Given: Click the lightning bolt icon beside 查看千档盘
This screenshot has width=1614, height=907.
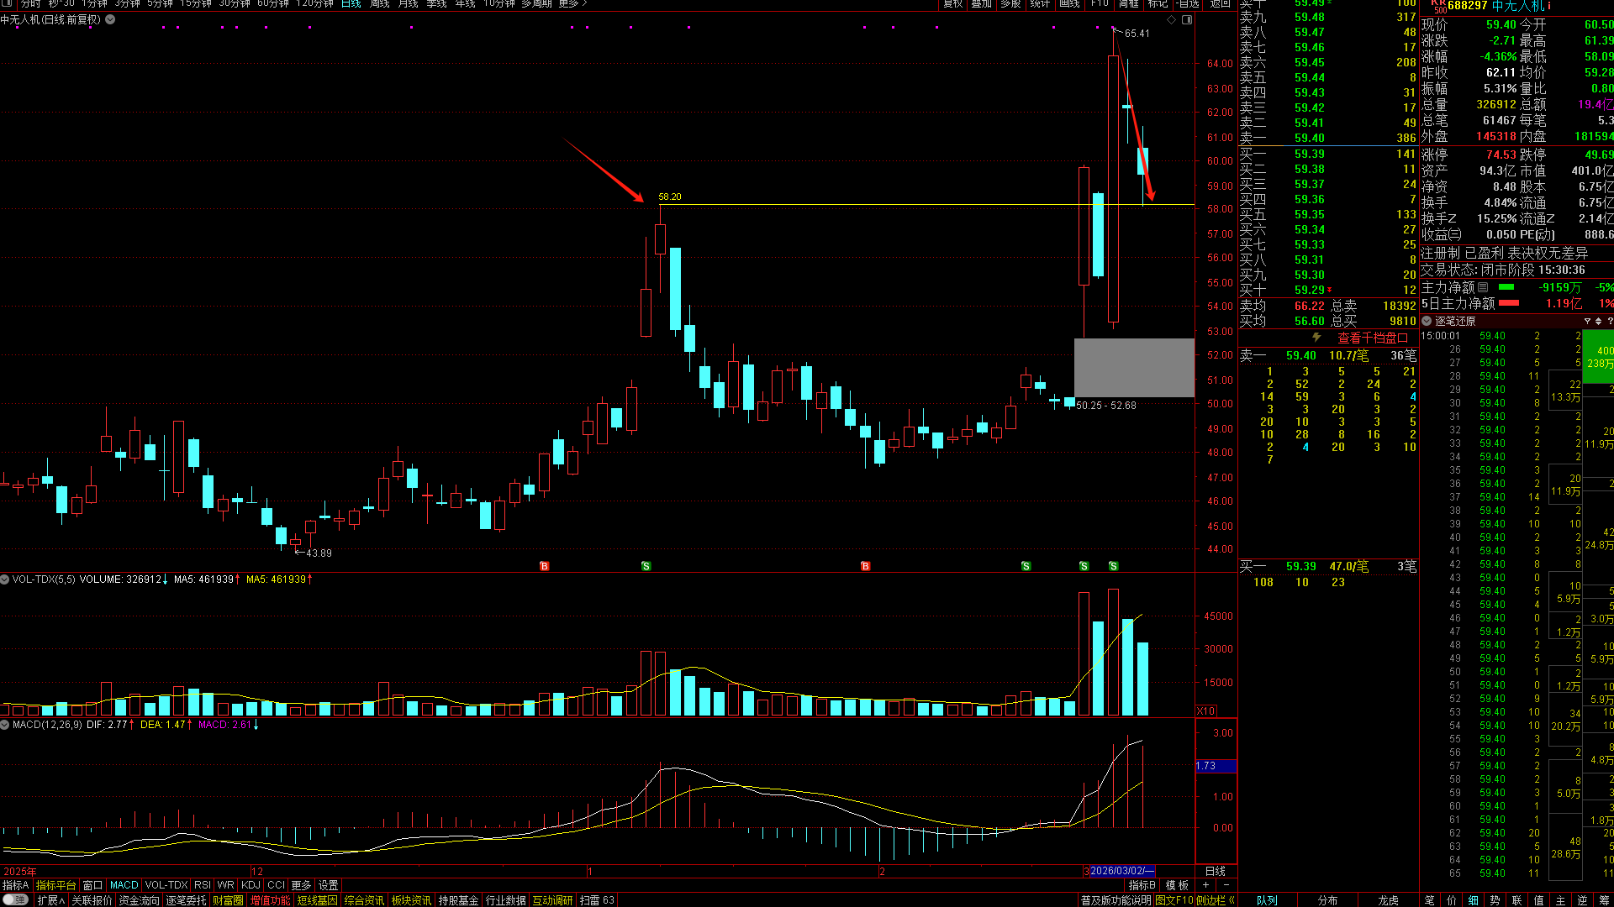Looking at the screenshot, I should coord(1316,338).
